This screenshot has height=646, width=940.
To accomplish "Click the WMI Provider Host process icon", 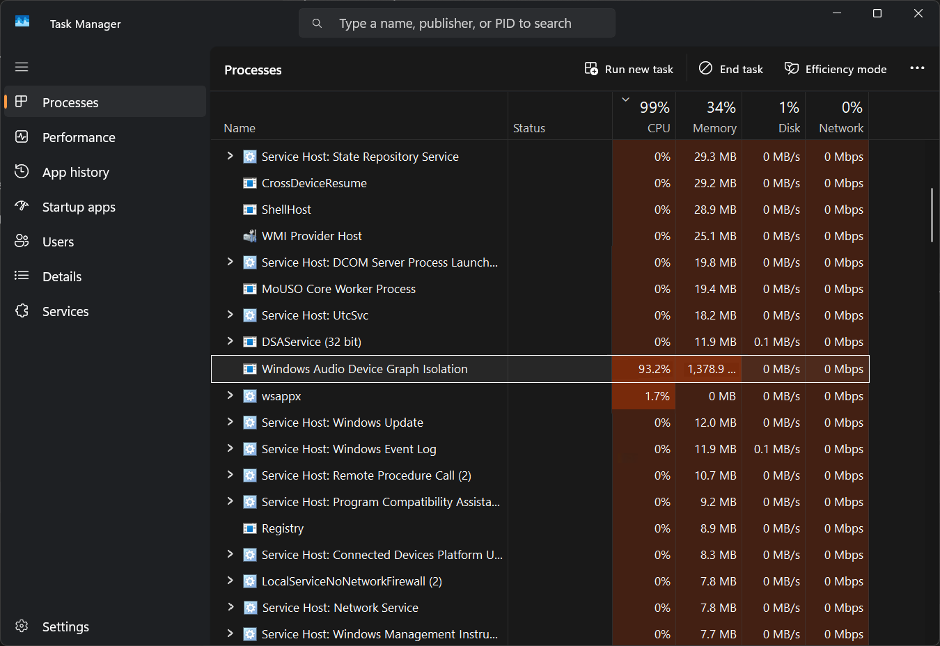I will 249,236.
